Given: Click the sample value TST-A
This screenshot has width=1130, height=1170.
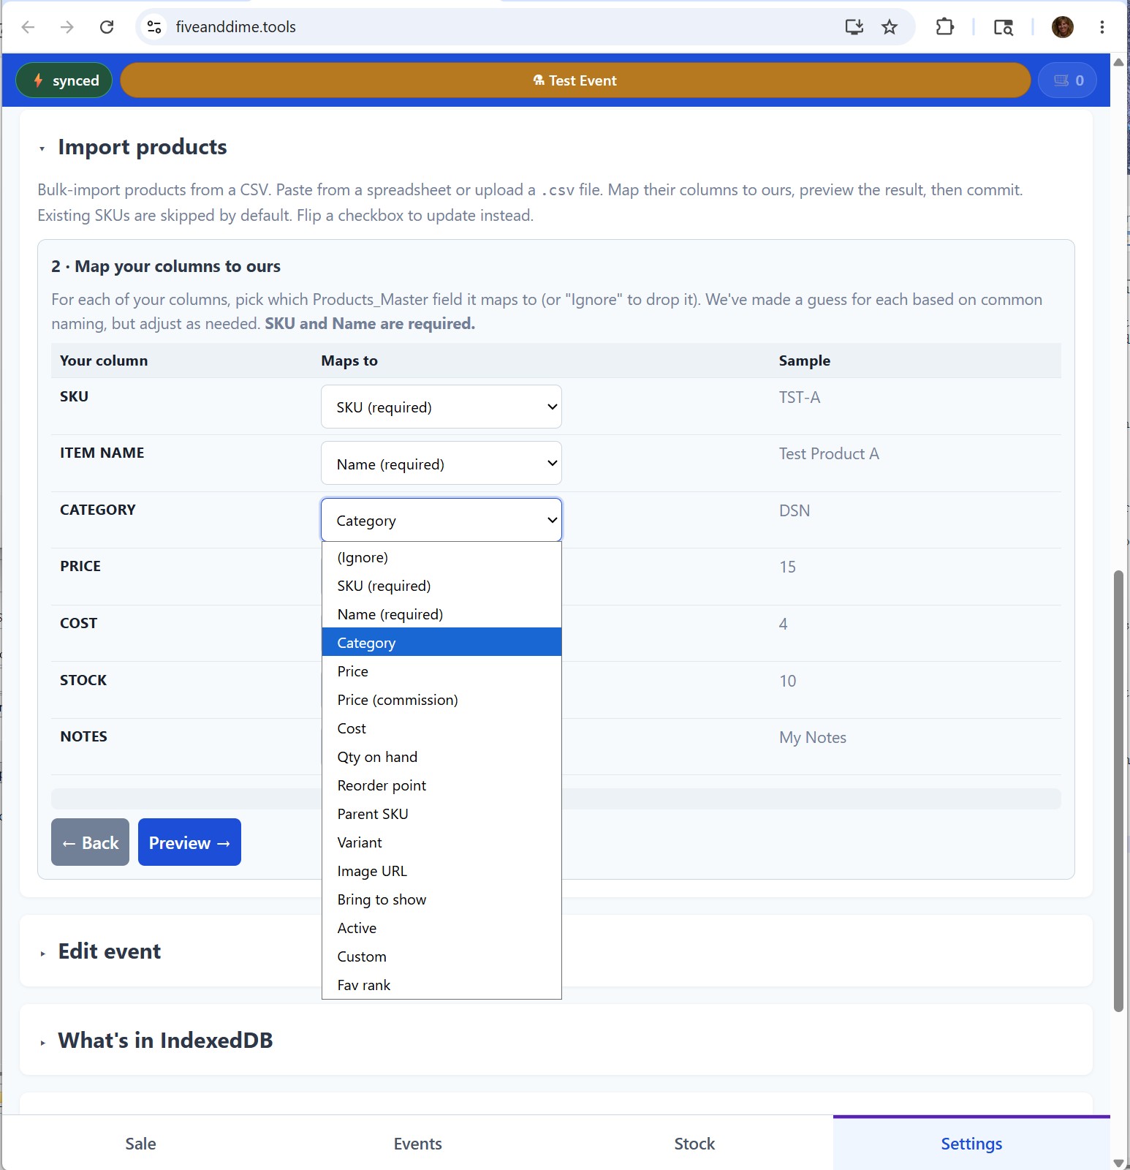Looking at the screenshot, I should (800, 397).
